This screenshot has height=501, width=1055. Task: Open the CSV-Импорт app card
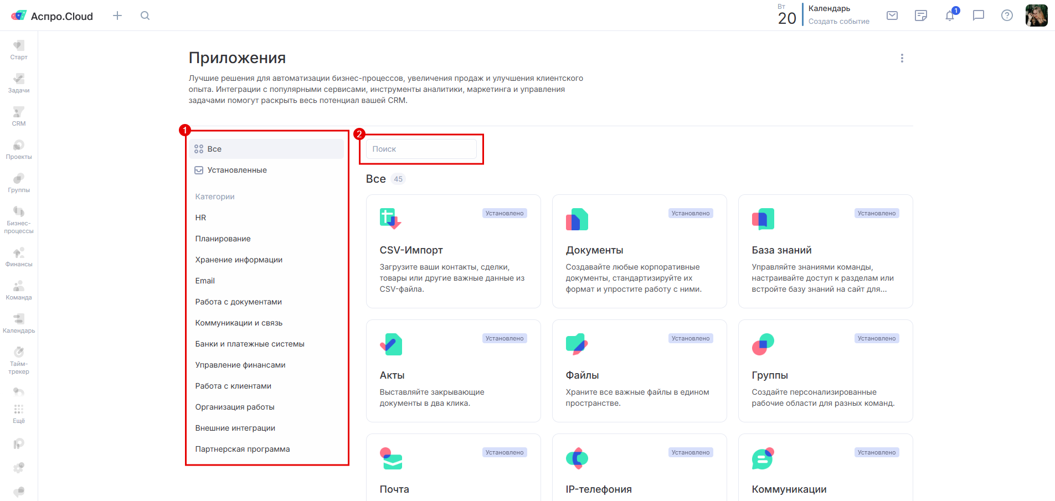click(x=453, y=251)
